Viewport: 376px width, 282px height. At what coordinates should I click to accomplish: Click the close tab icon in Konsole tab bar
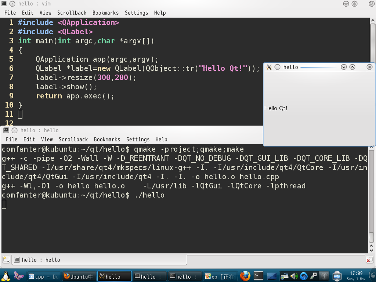(x=369, y=260)
